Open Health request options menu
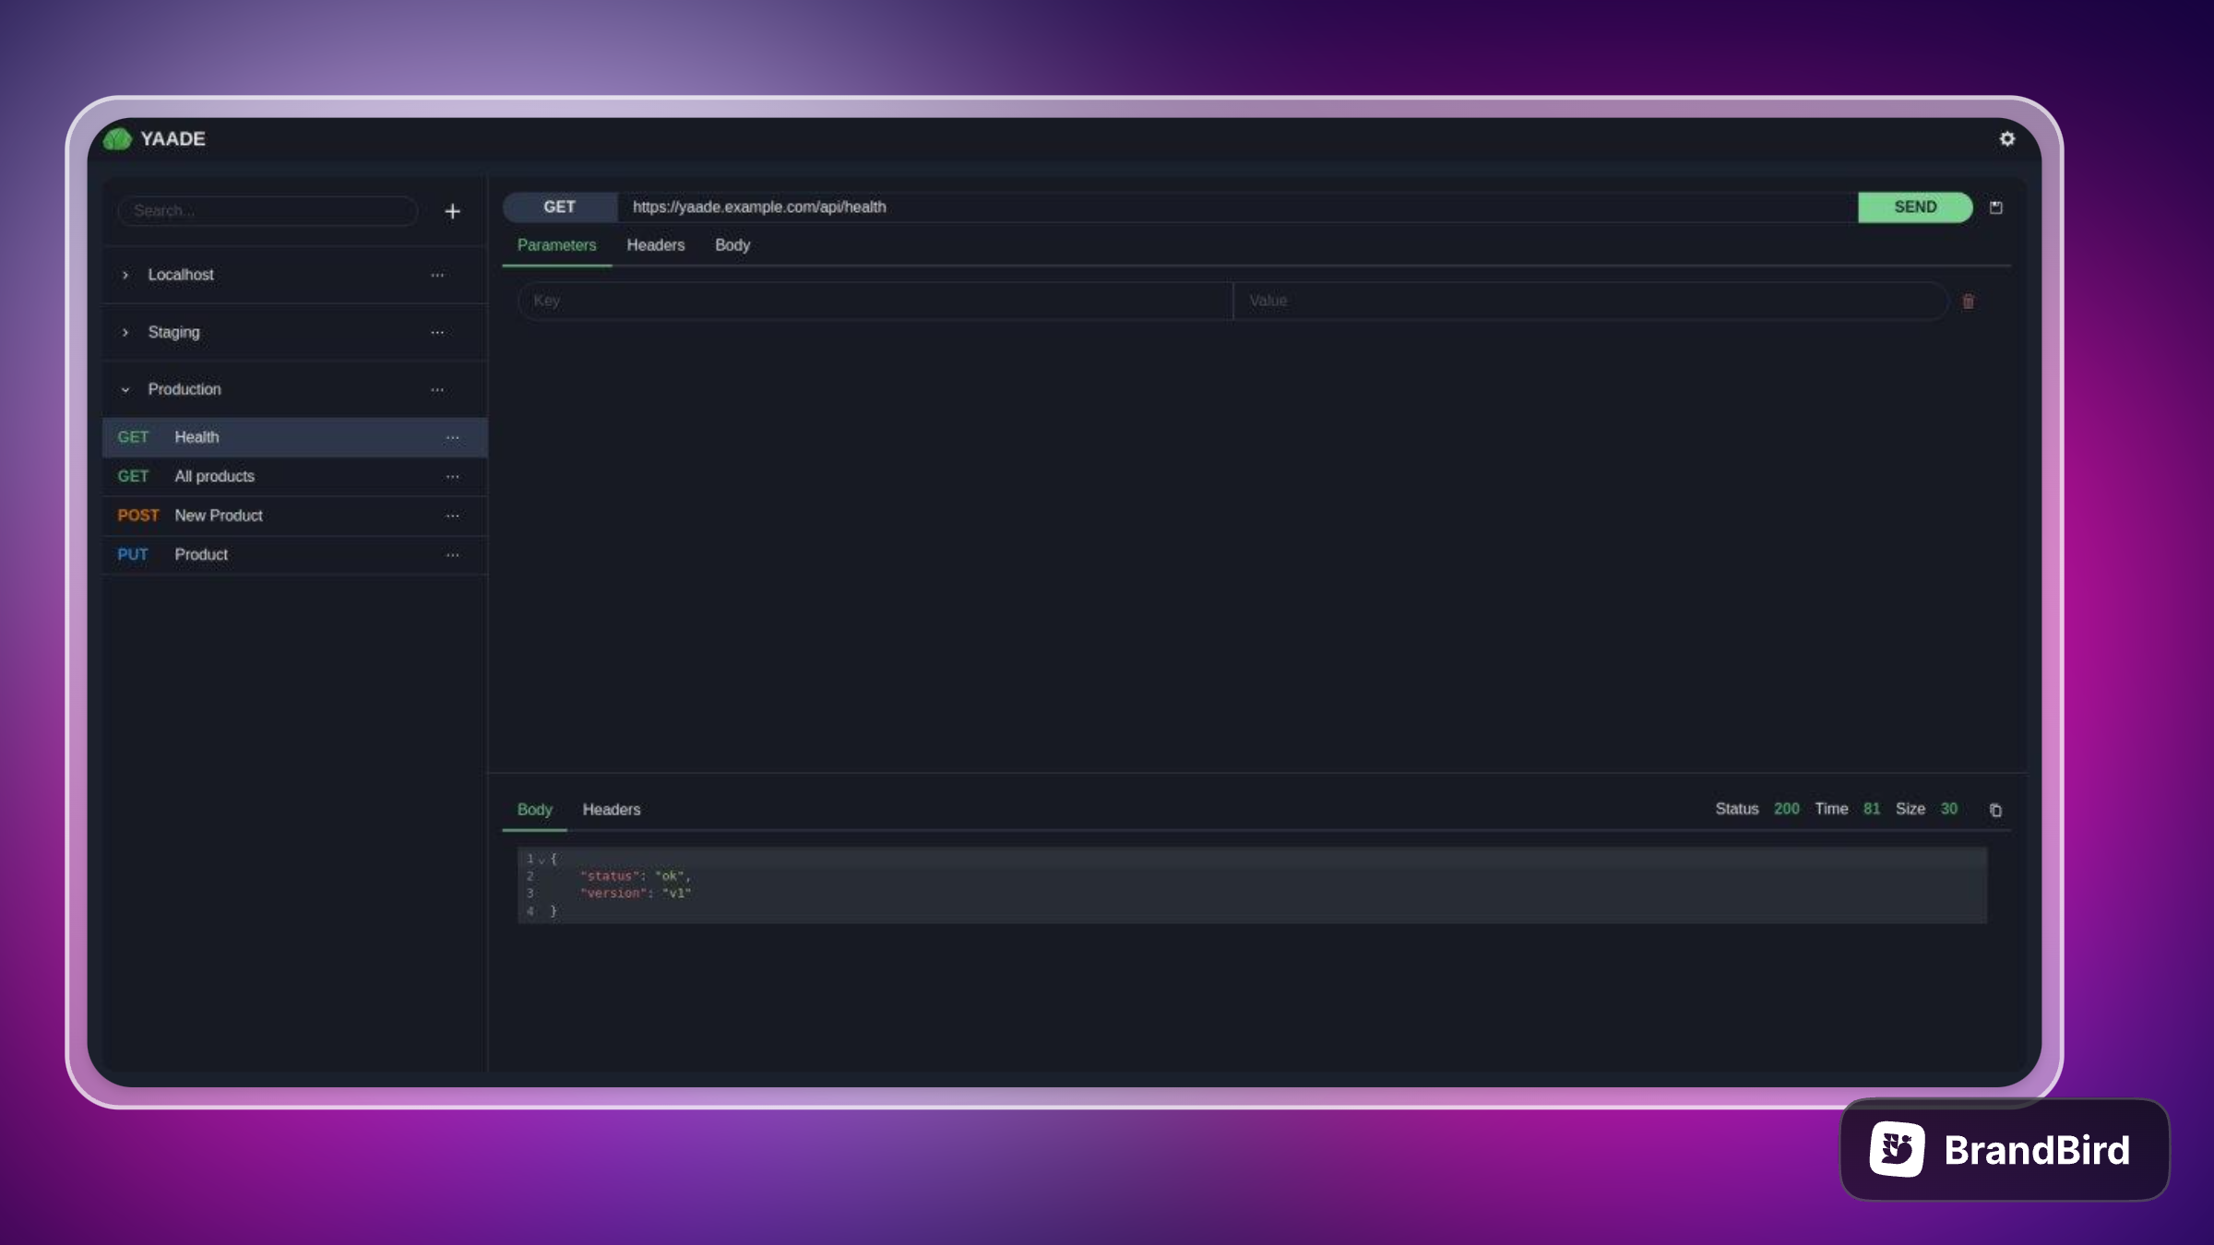Viewport: 2214px width, 1245px height. point(452,437)
